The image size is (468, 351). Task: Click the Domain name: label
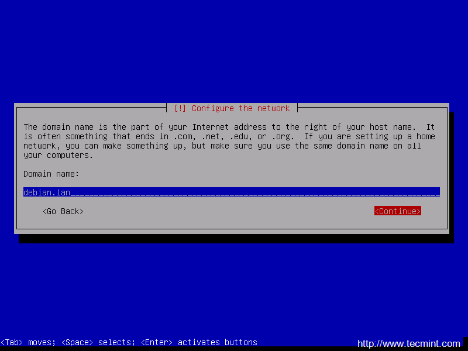tap(51, 174)
